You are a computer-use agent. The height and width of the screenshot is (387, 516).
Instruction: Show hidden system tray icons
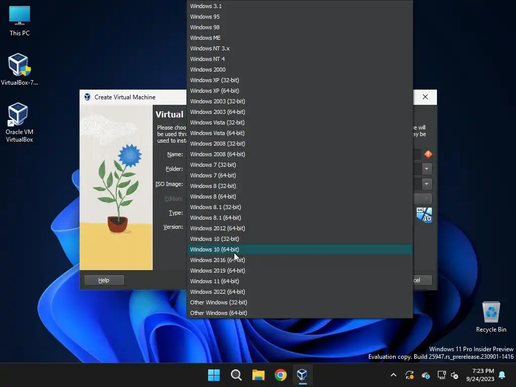[x=393, y=375]
